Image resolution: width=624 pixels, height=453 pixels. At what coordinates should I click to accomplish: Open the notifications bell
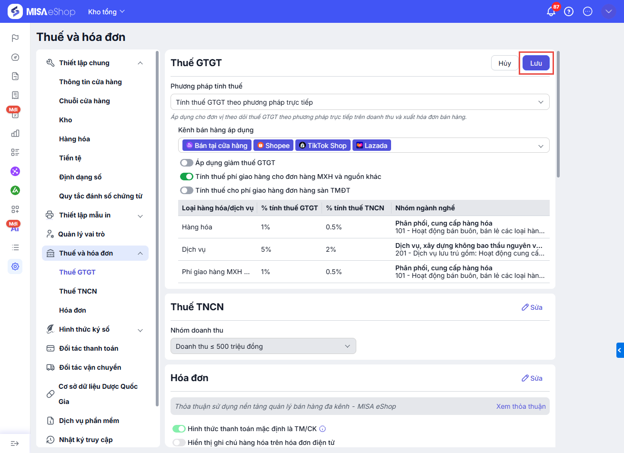click(551, 11)
